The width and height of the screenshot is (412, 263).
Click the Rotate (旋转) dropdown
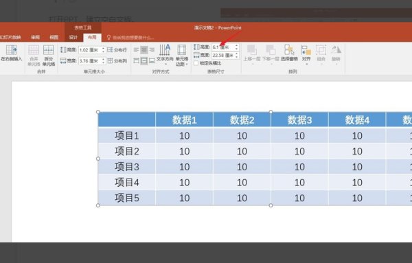pyautogui.click(x=336, y=55)
